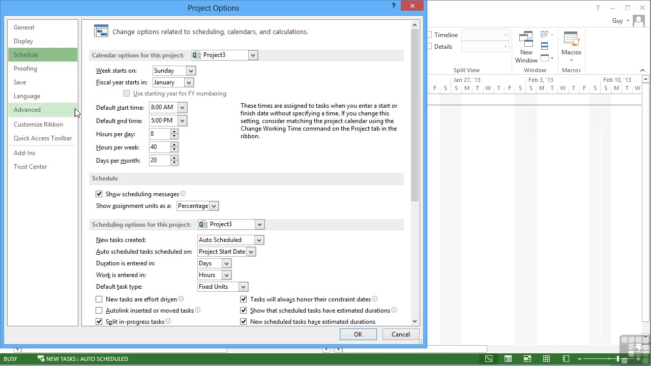Image resolution: width=651 pixels, height=366 pixels.
Task: Click the Cancel button
Action: point(401,334)
